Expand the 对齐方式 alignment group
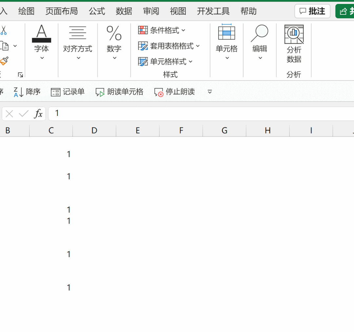The height and width of the screenshot is (332, 354). point(77,42)
